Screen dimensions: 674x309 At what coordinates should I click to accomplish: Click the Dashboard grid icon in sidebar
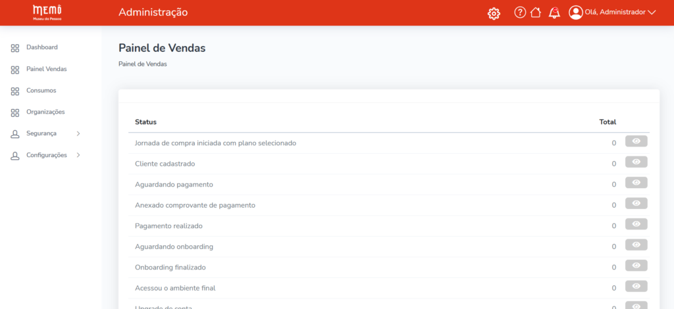(15, 48)
